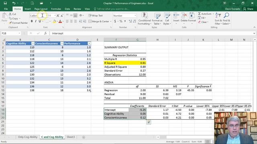
Task: Activate Format Painter
Action: (18, 23)
